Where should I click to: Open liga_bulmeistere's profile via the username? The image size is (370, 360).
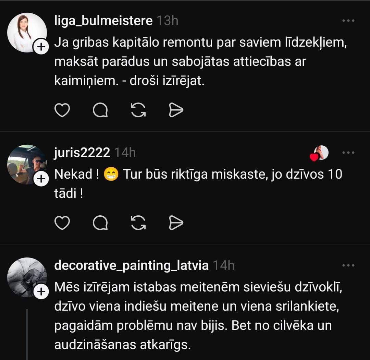pos(103,21)
